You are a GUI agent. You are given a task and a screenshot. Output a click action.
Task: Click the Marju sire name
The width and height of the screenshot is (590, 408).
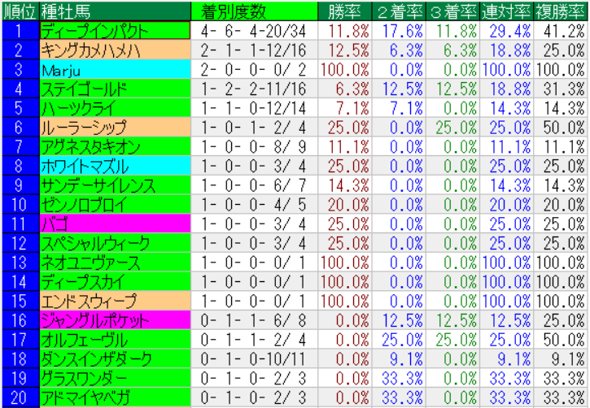coord(62,70)
